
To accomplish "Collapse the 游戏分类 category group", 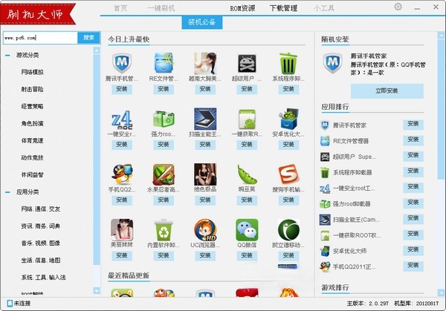I will [x=7, y=56].
